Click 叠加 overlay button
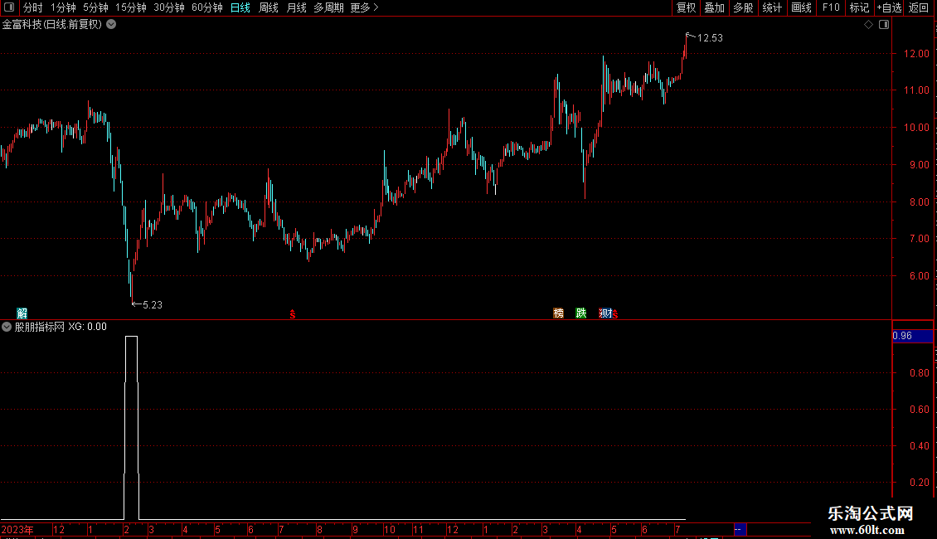The height and width of the screenshot is (539, 937). tap(714, 7)
